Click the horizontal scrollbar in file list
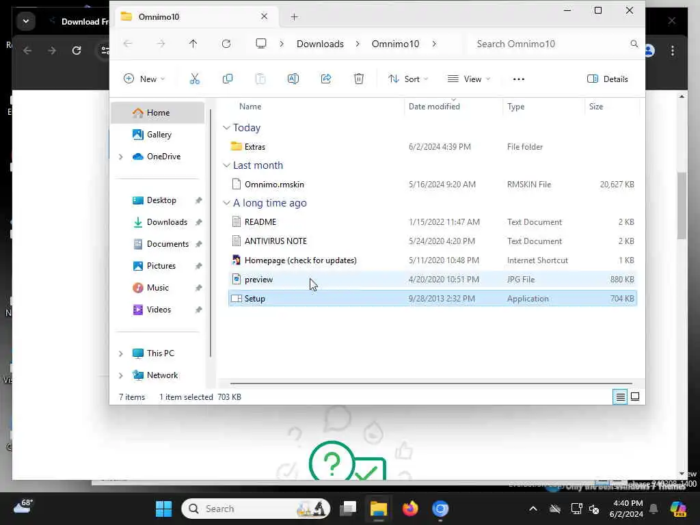Screen dimensions: 700x525 point(431,383)
